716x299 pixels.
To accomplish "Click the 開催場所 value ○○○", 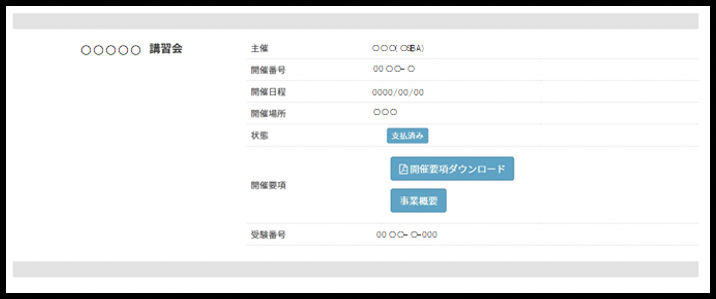I will pos(385,112).
